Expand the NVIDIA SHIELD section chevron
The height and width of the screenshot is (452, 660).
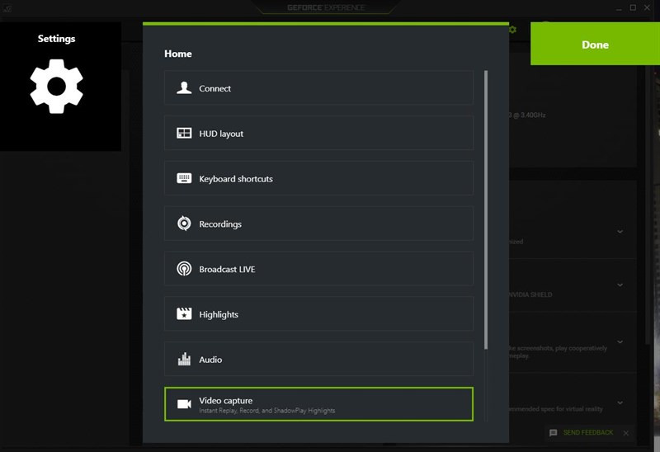tap(620, 285)
